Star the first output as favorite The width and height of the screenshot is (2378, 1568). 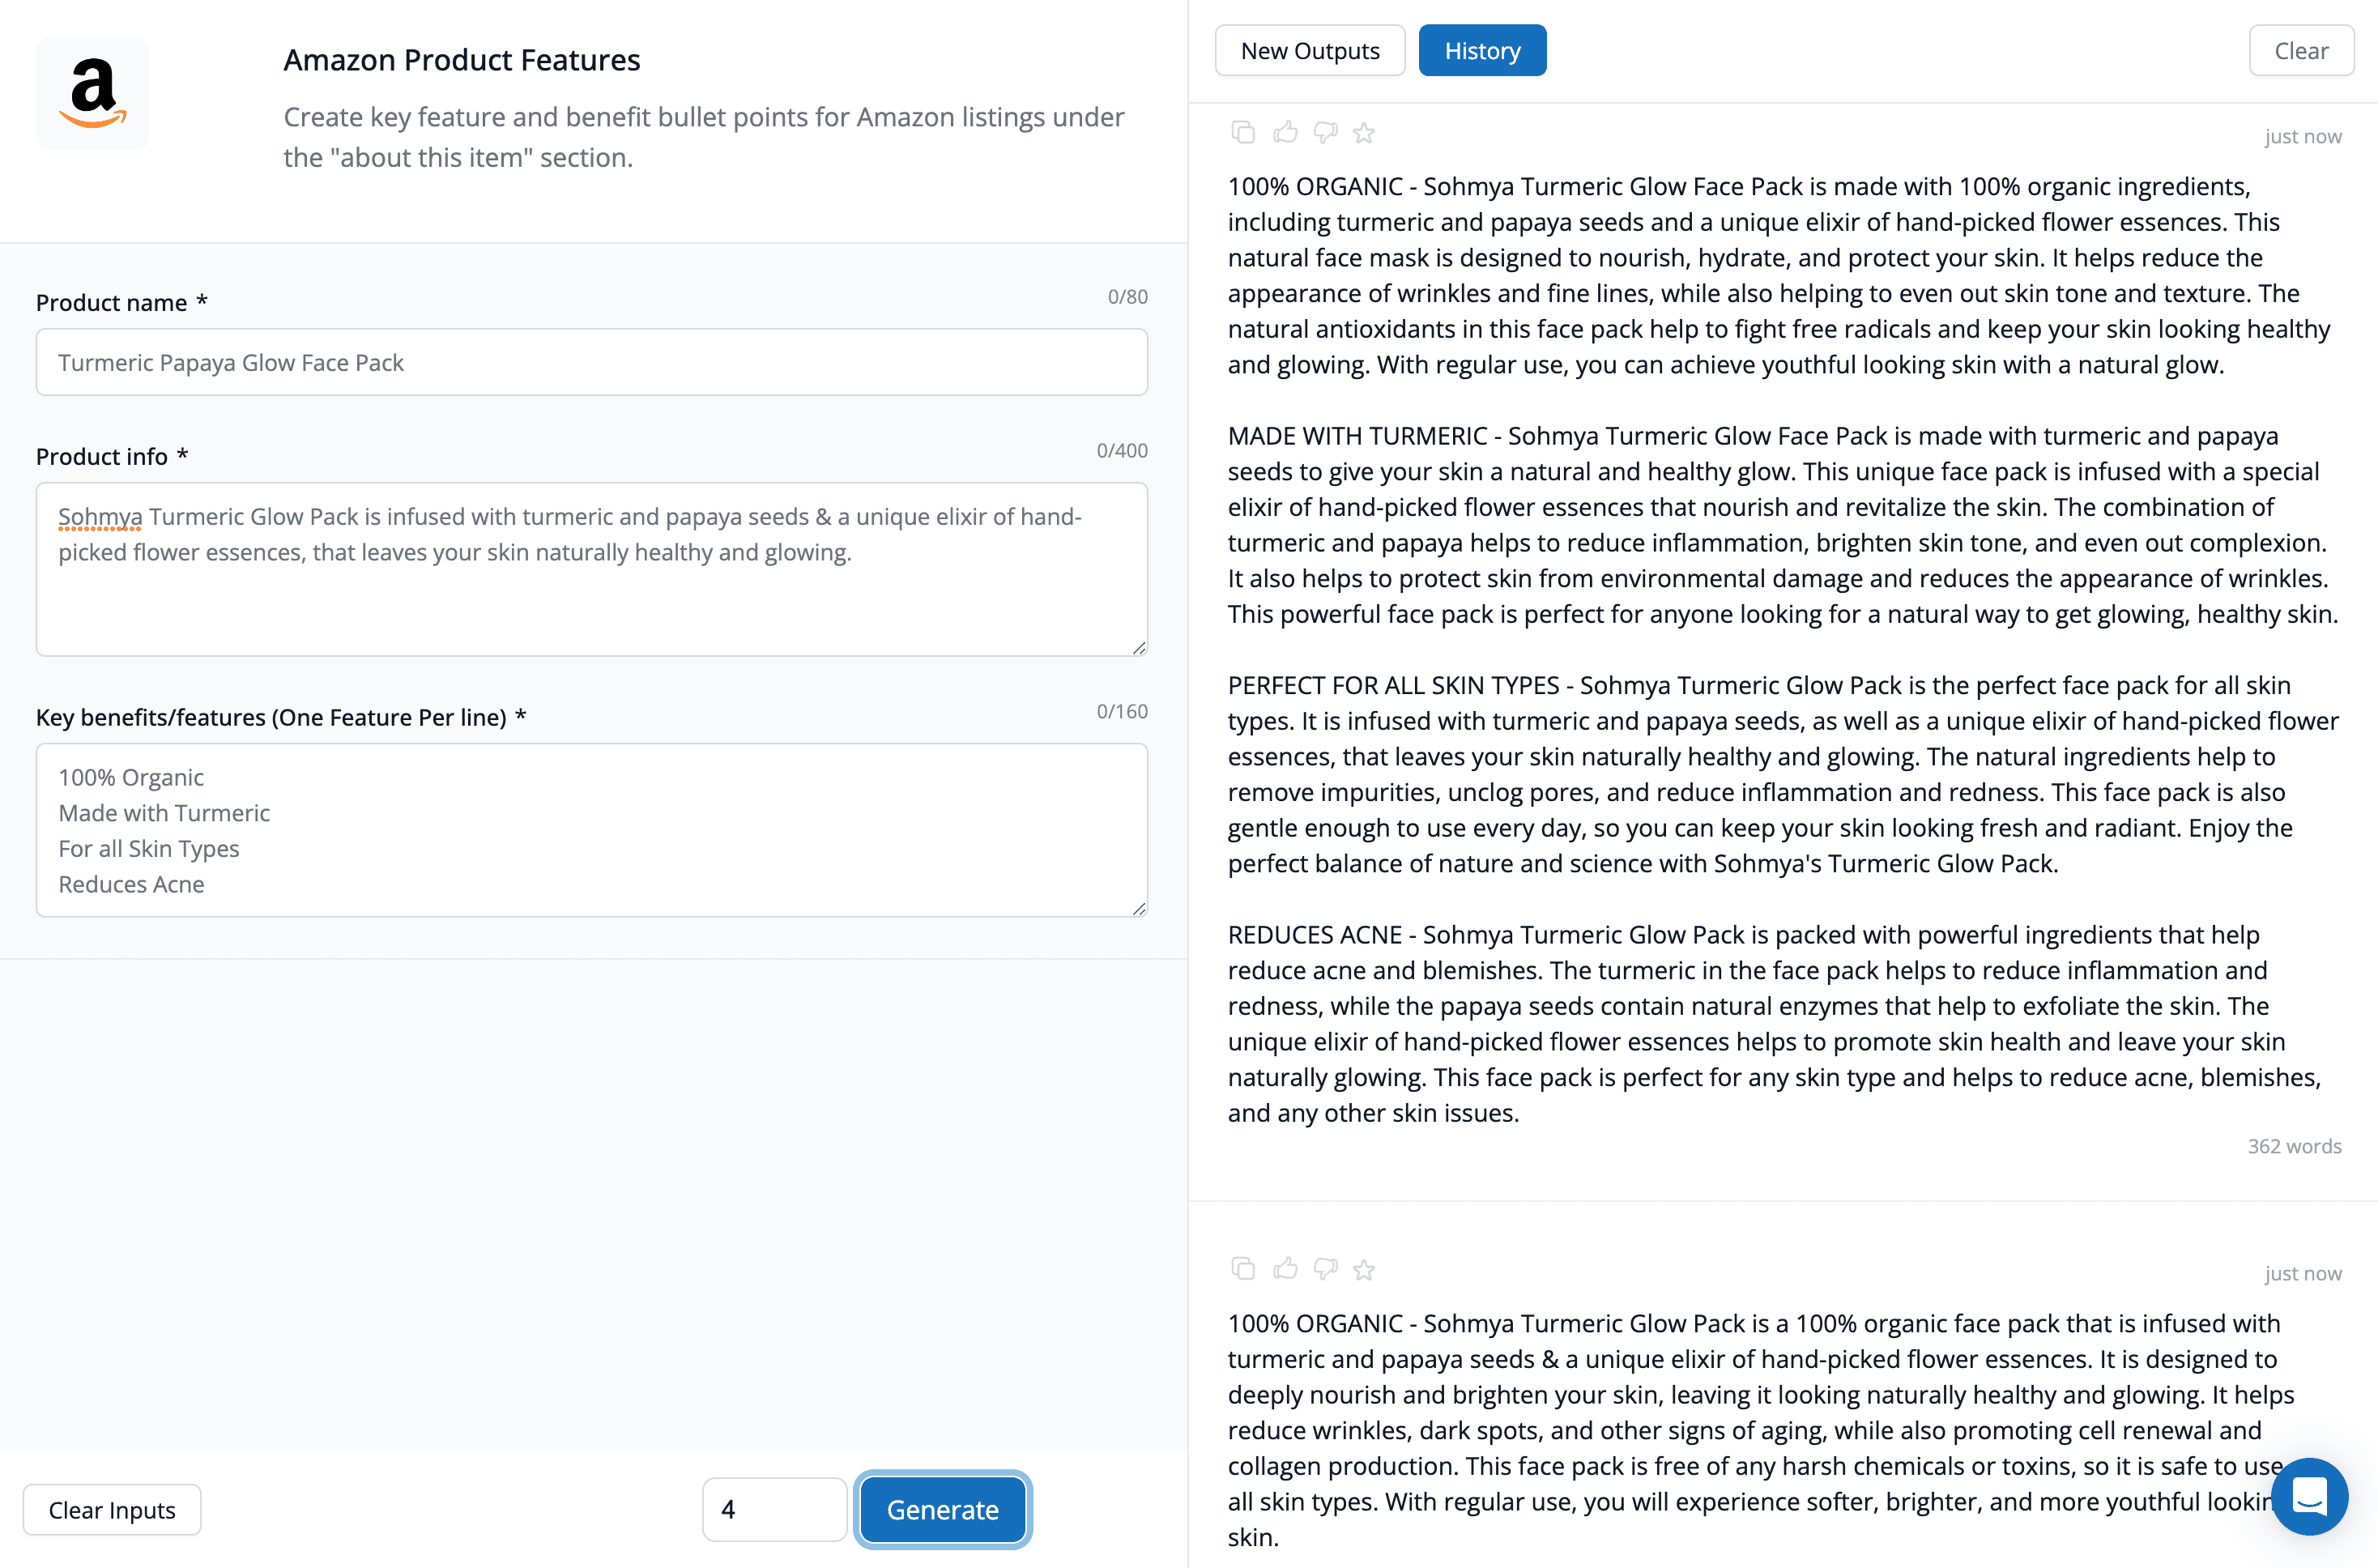click(1364, 133)
